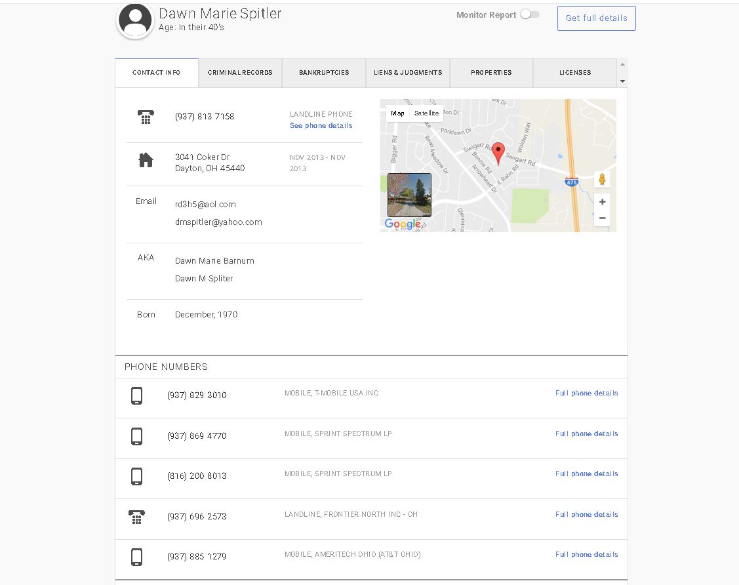Screen dimensions: 739x585
Task: Click phone number (937) 813 7158
Action: tap(205, 117)
